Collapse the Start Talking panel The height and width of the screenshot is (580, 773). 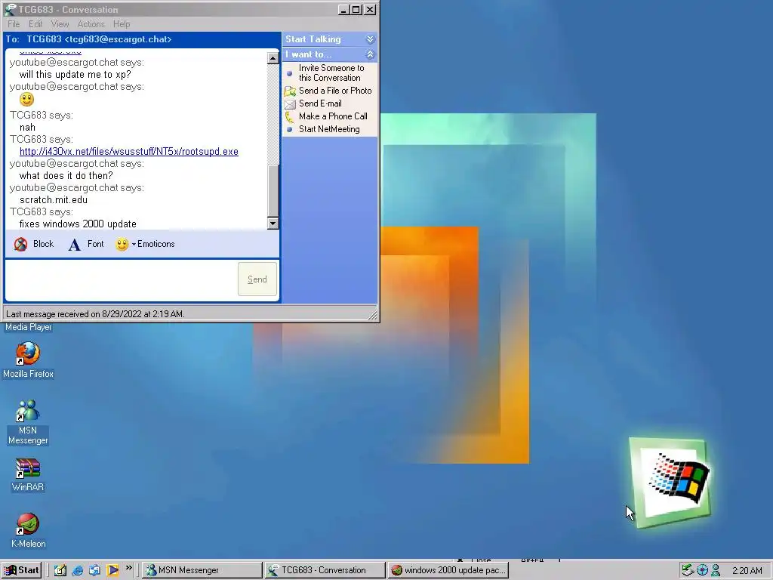pos(370,39)
